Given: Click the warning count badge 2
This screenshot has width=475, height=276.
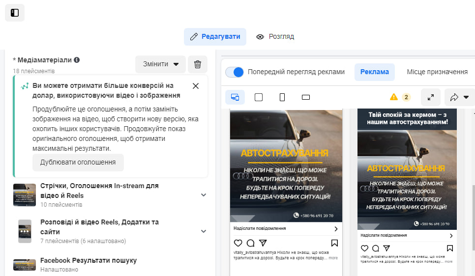Looking at the screenshot, I should tap(406, 97).
